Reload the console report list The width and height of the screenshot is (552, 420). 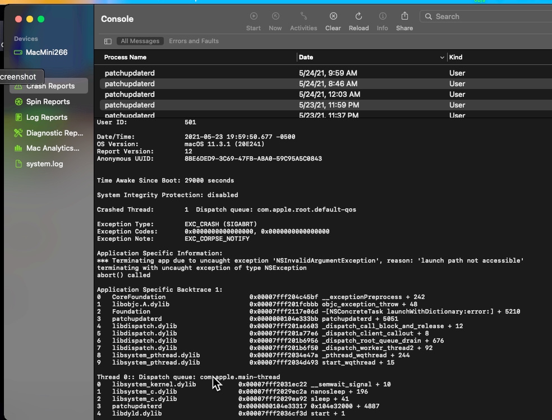[358, 16]
